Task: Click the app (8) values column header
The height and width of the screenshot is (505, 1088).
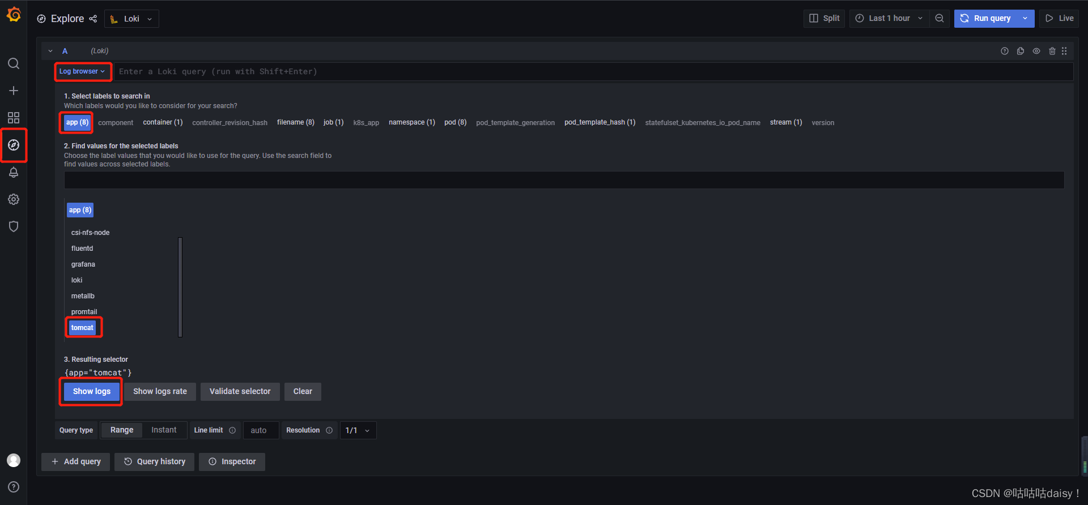Action: (x=80, y=210)
